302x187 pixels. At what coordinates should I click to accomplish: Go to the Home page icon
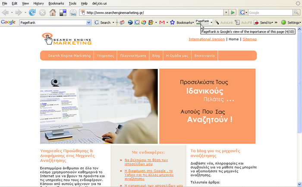(x=53, y=12)
